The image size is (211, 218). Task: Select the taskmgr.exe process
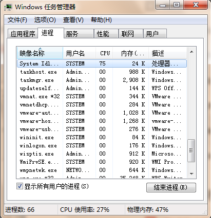tap(102, 80)
